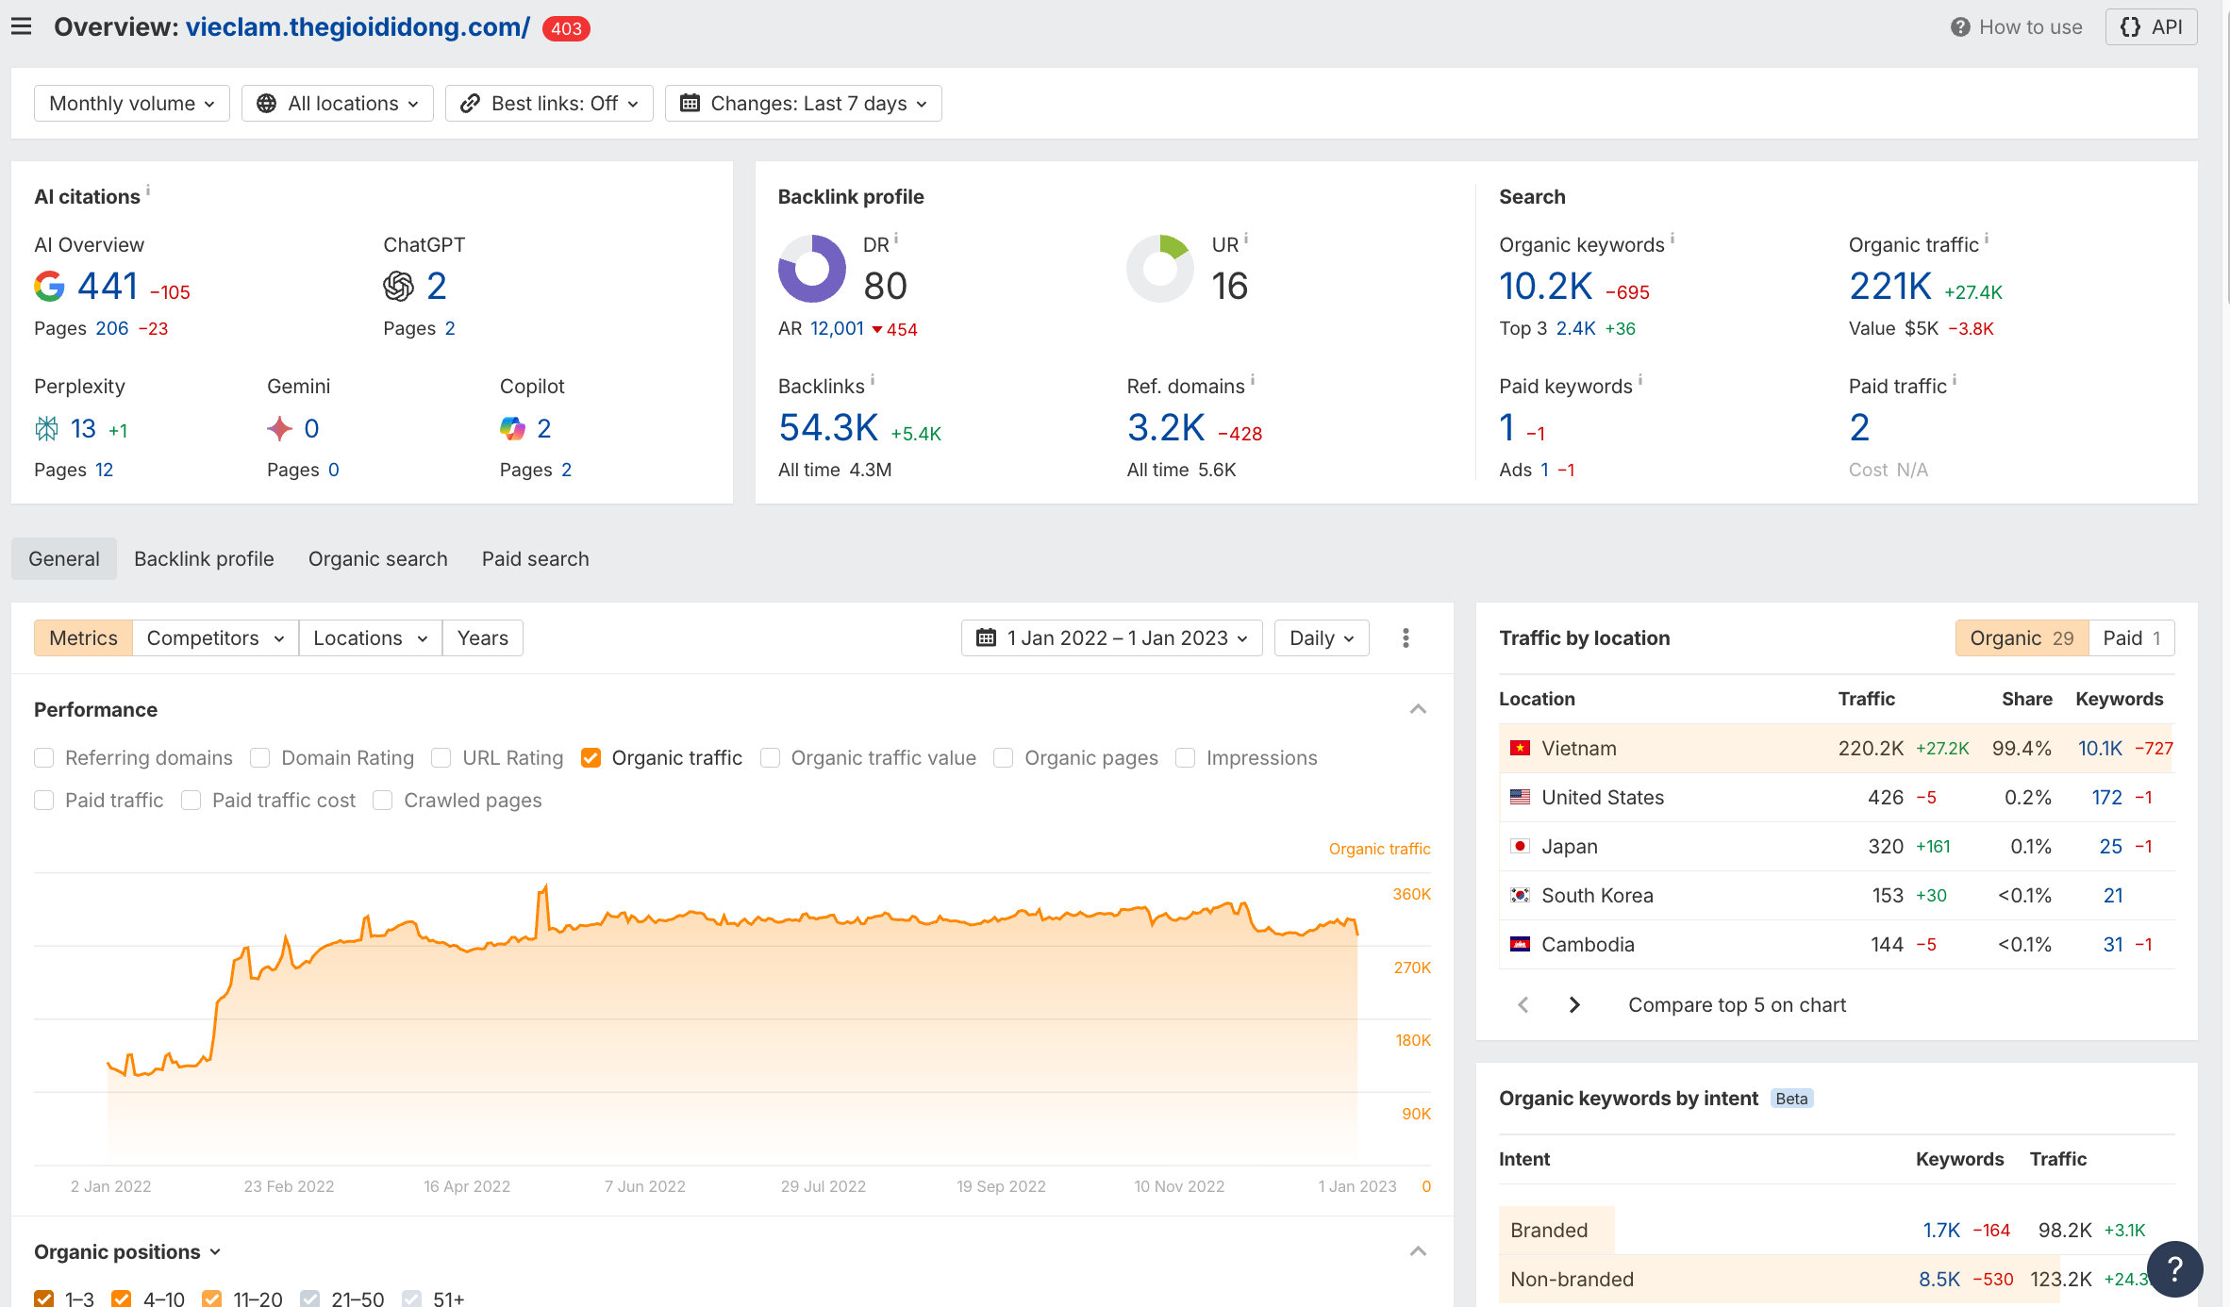
Task: Tick the Crawled pages checkbox
Action: (383, 801)
